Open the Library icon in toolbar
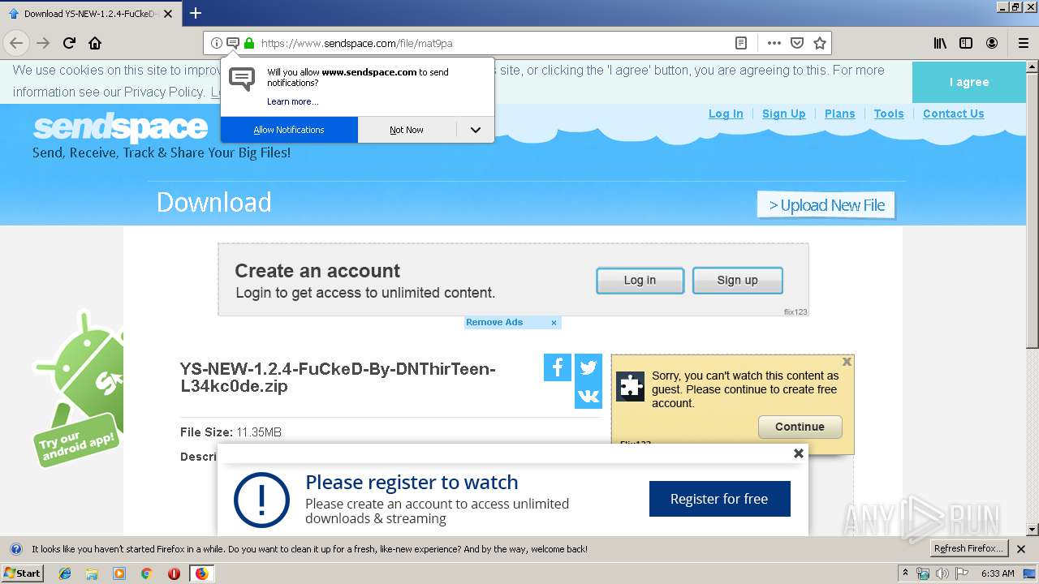This screenshot has height=584, width=1039. coord(940,43)
